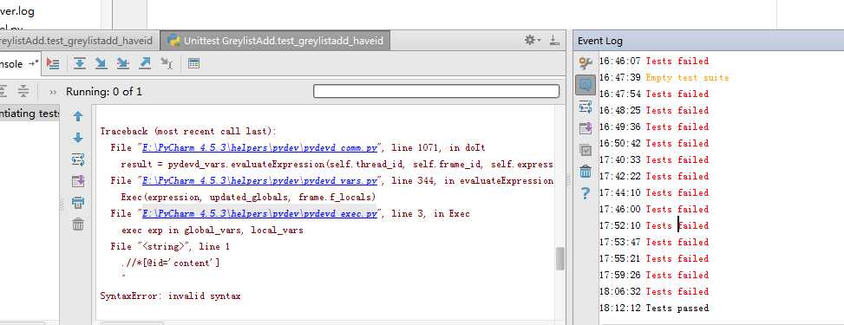Select the Python icon on Unittest tab
The width and height of the screenshot is (844, 325).
point(173,41)
